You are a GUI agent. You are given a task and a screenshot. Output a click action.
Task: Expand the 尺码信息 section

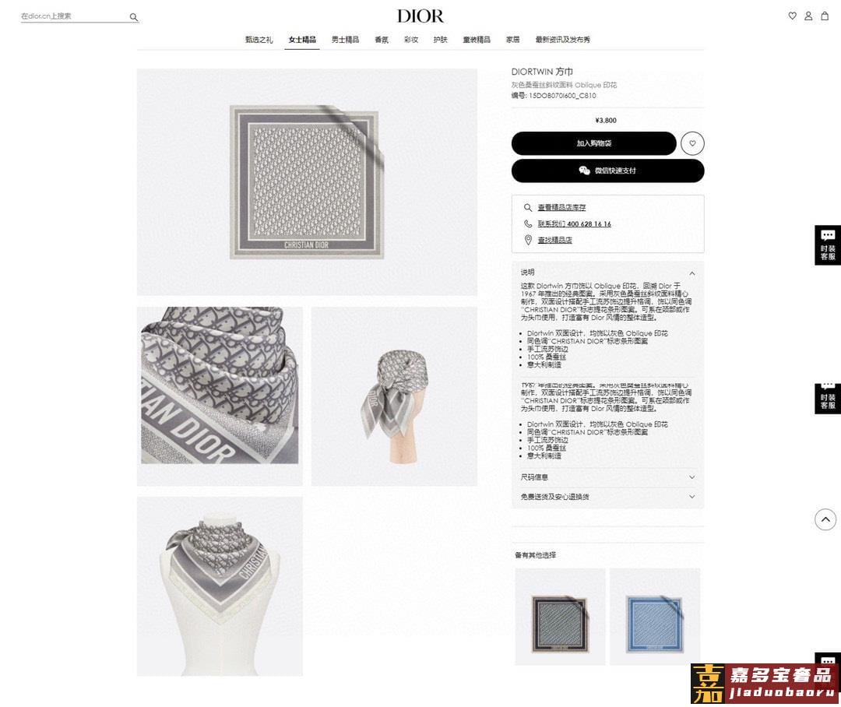[607, 477]
